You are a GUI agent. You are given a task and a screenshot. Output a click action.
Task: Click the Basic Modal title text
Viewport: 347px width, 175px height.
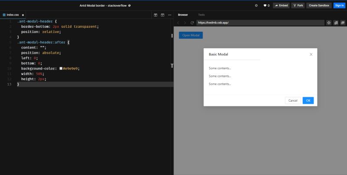[218, 54]
